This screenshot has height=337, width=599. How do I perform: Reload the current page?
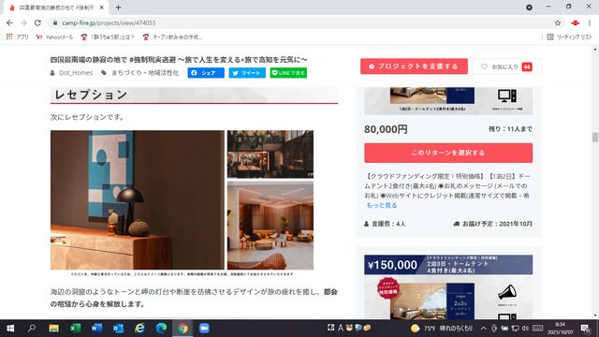[37, 22]
